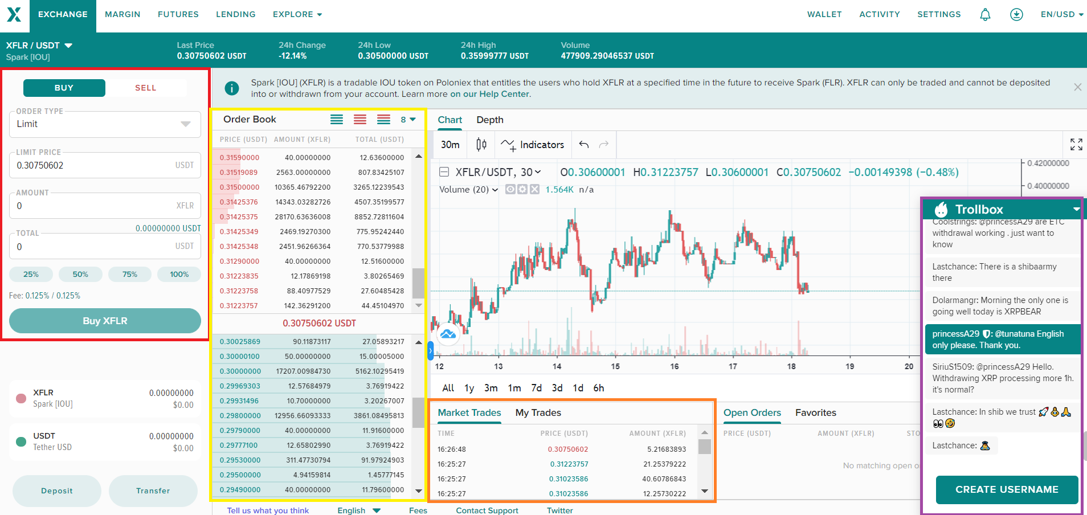Screen dimensions: 1087x515
Task: Select the 7d chart range
Action: click(536, 388)
